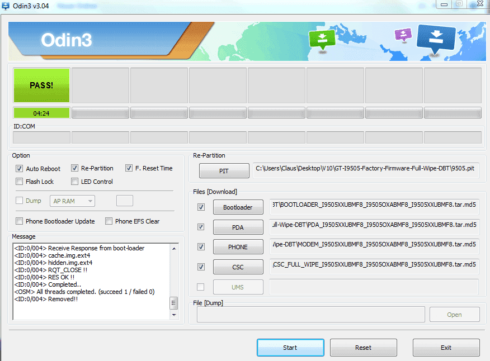This screenshot has width=490, height=361.
Task: Click the UMS file button
Action: [x=238, y=287]
